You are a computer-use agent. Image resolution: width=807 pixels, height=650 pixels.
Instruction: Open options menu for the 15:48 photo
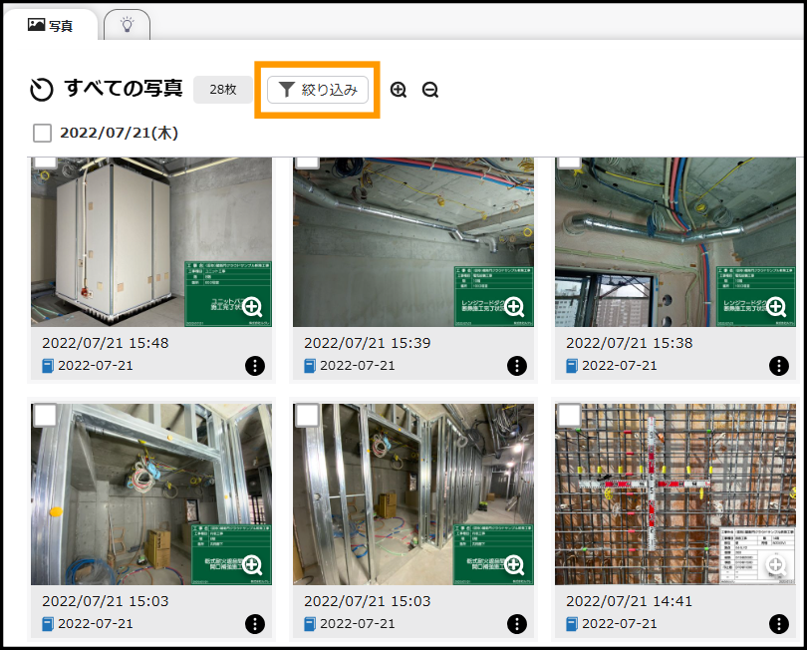(x=255, y=366)
